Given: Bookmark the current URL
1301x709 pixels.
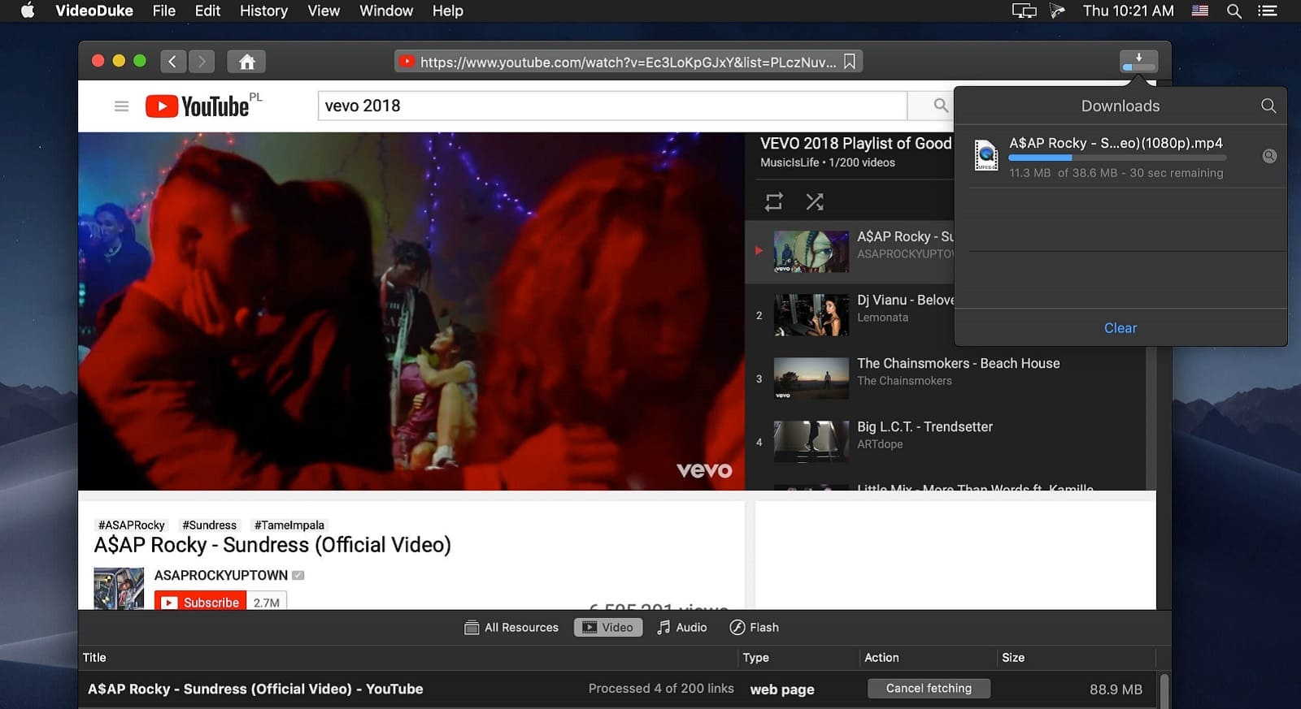Looking at the screenshot, I should [x=850, y=62].
